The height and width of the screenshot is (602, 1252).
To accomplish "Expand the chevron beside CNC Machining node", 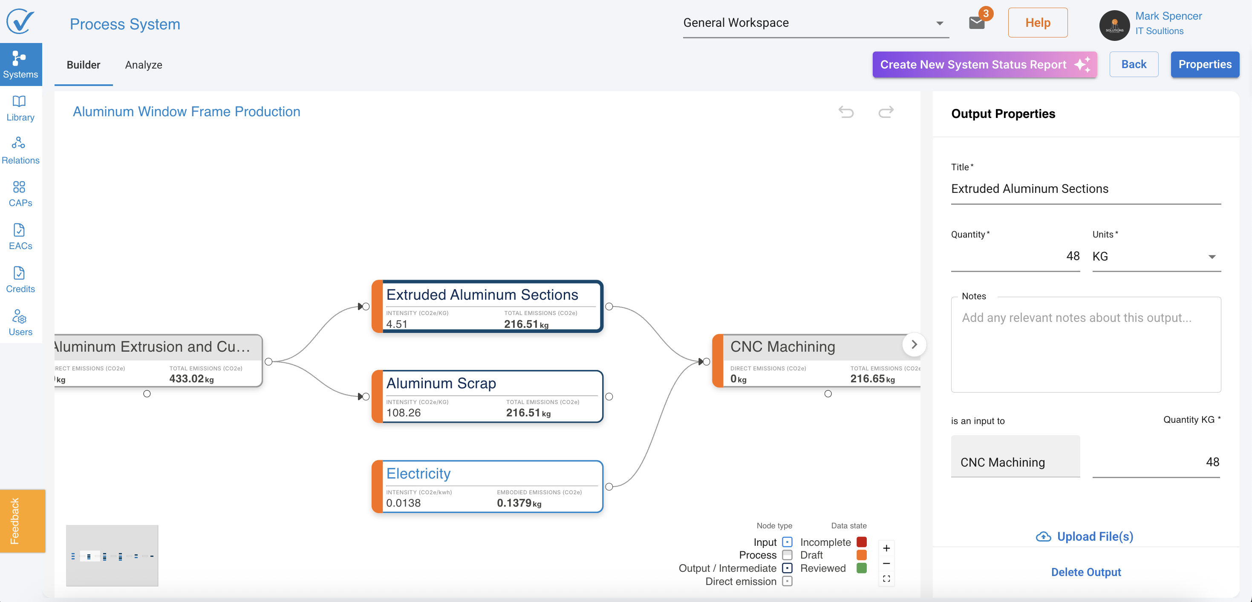I will tap(914, 344).
